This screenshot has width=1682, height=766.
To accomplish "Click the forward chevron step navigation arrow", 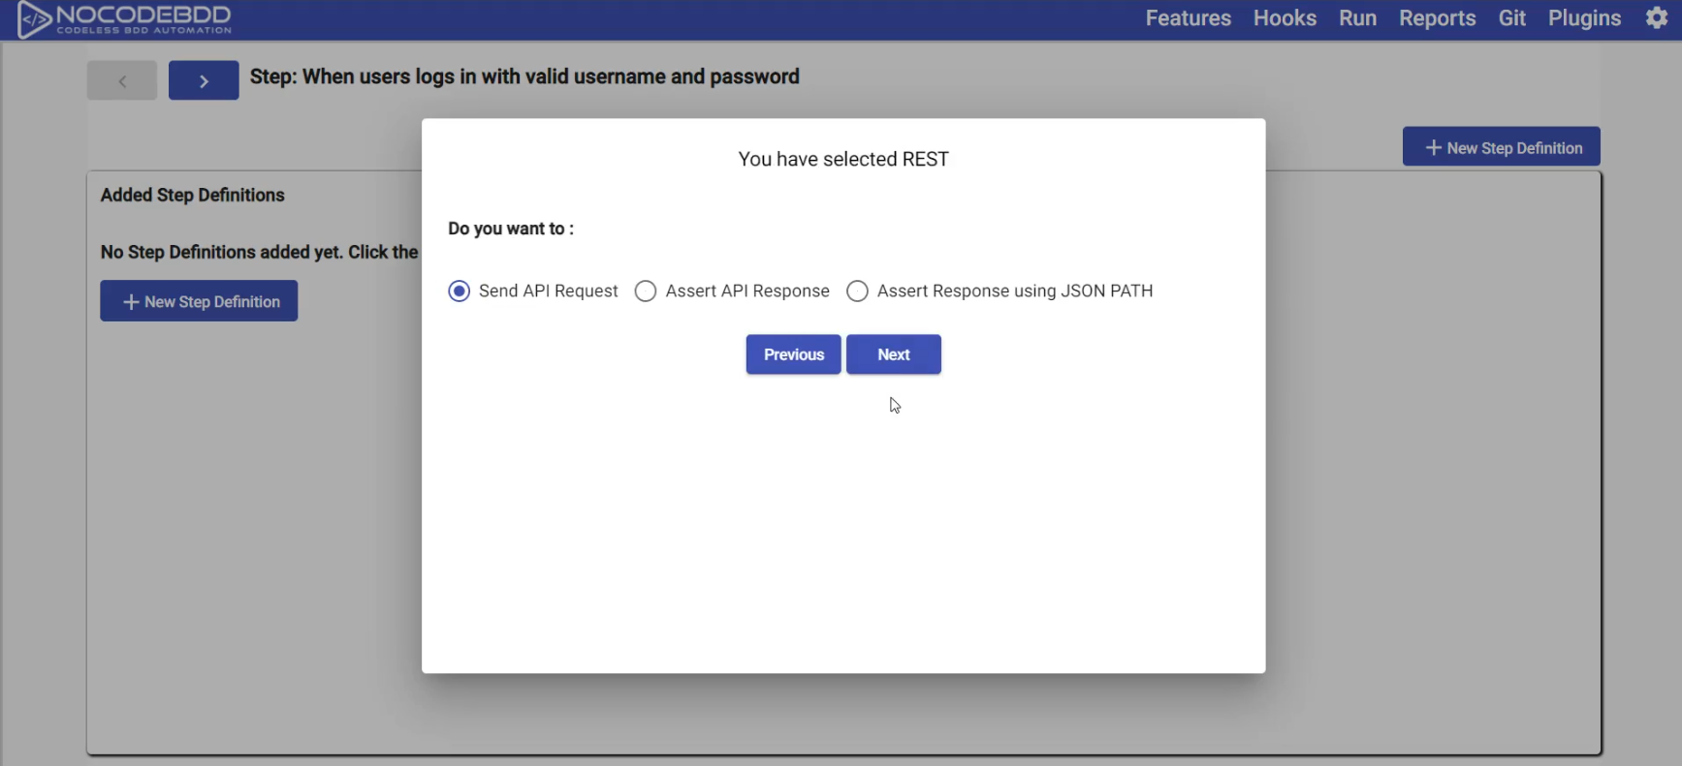I will click(203, 80).
